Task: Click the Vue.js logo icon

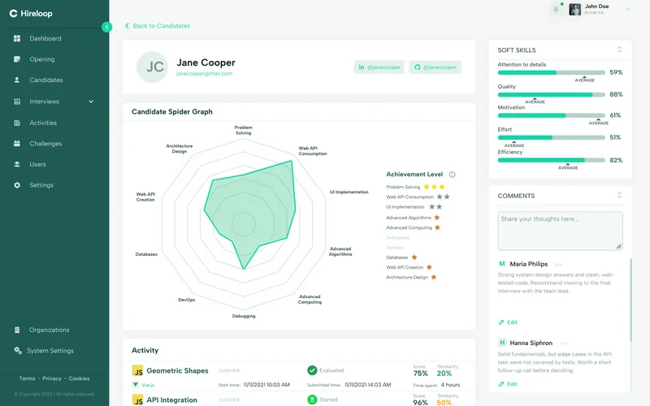Action: [x=135, y=385]
